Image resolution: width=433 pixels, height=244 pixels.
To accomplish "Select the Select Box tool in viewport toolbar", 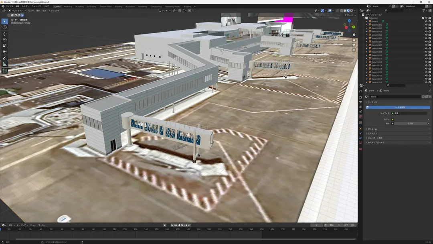I will (x=5, y=21).
